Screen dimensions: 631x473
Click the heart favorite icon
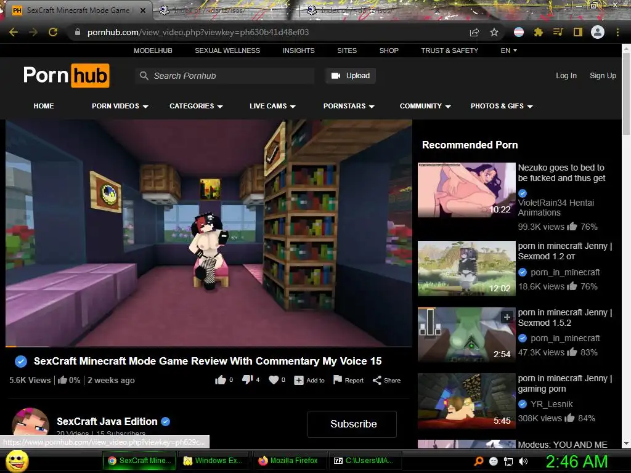click(x=274, y=379)
